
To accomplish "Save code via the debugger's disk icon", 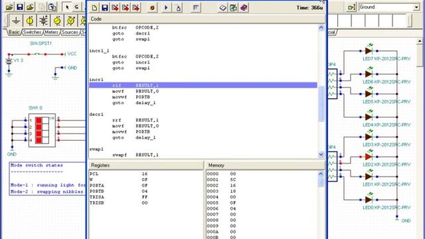I will (105, 8).
